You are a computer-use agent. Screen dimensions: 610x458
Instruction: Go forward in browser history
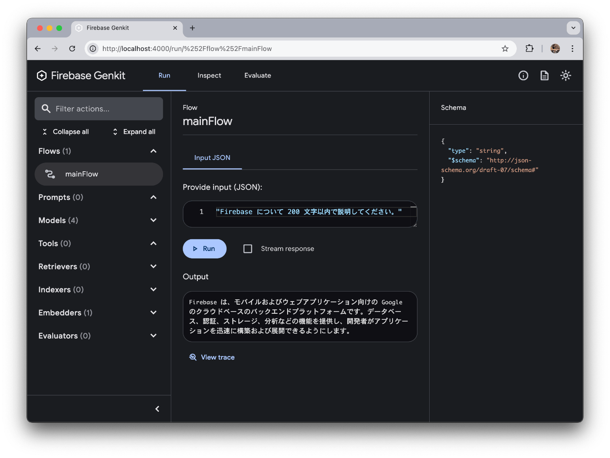54,48
